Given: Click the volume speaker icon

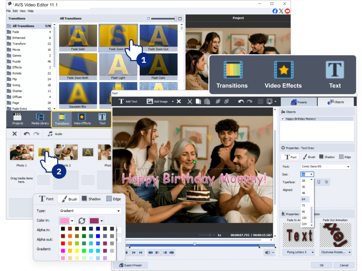Looking at the screenshot, I should coord(268,253).
